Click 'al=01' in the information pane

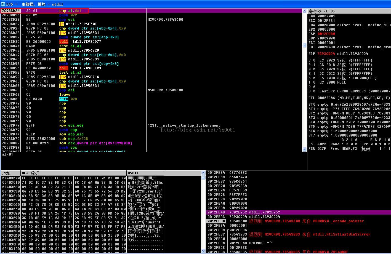(x=7, y=154)
